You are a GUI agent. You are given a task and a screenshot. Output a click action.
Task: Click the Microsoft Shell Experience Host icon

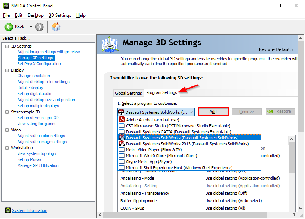(122, 168)
